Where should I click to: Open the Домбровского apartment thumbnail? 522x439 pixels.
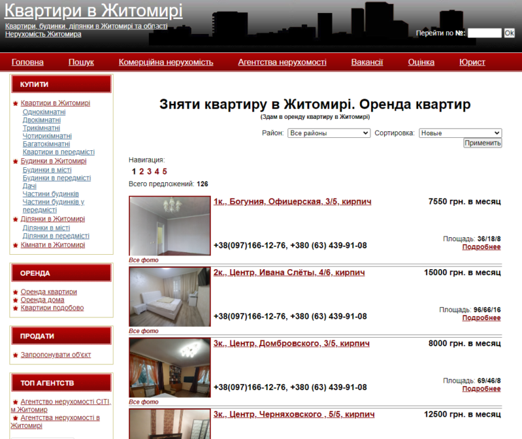coord(170,368)
